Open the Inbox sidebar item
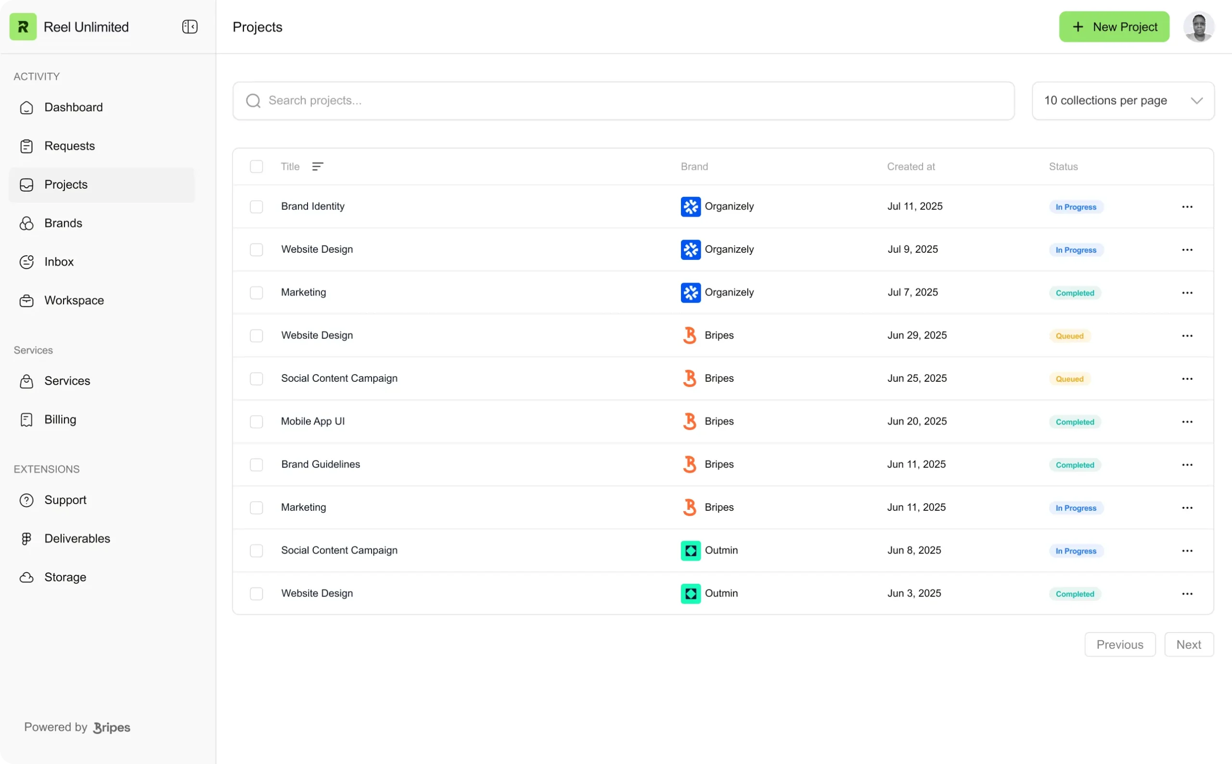1232x764 pixels. (x=102, y=262)
